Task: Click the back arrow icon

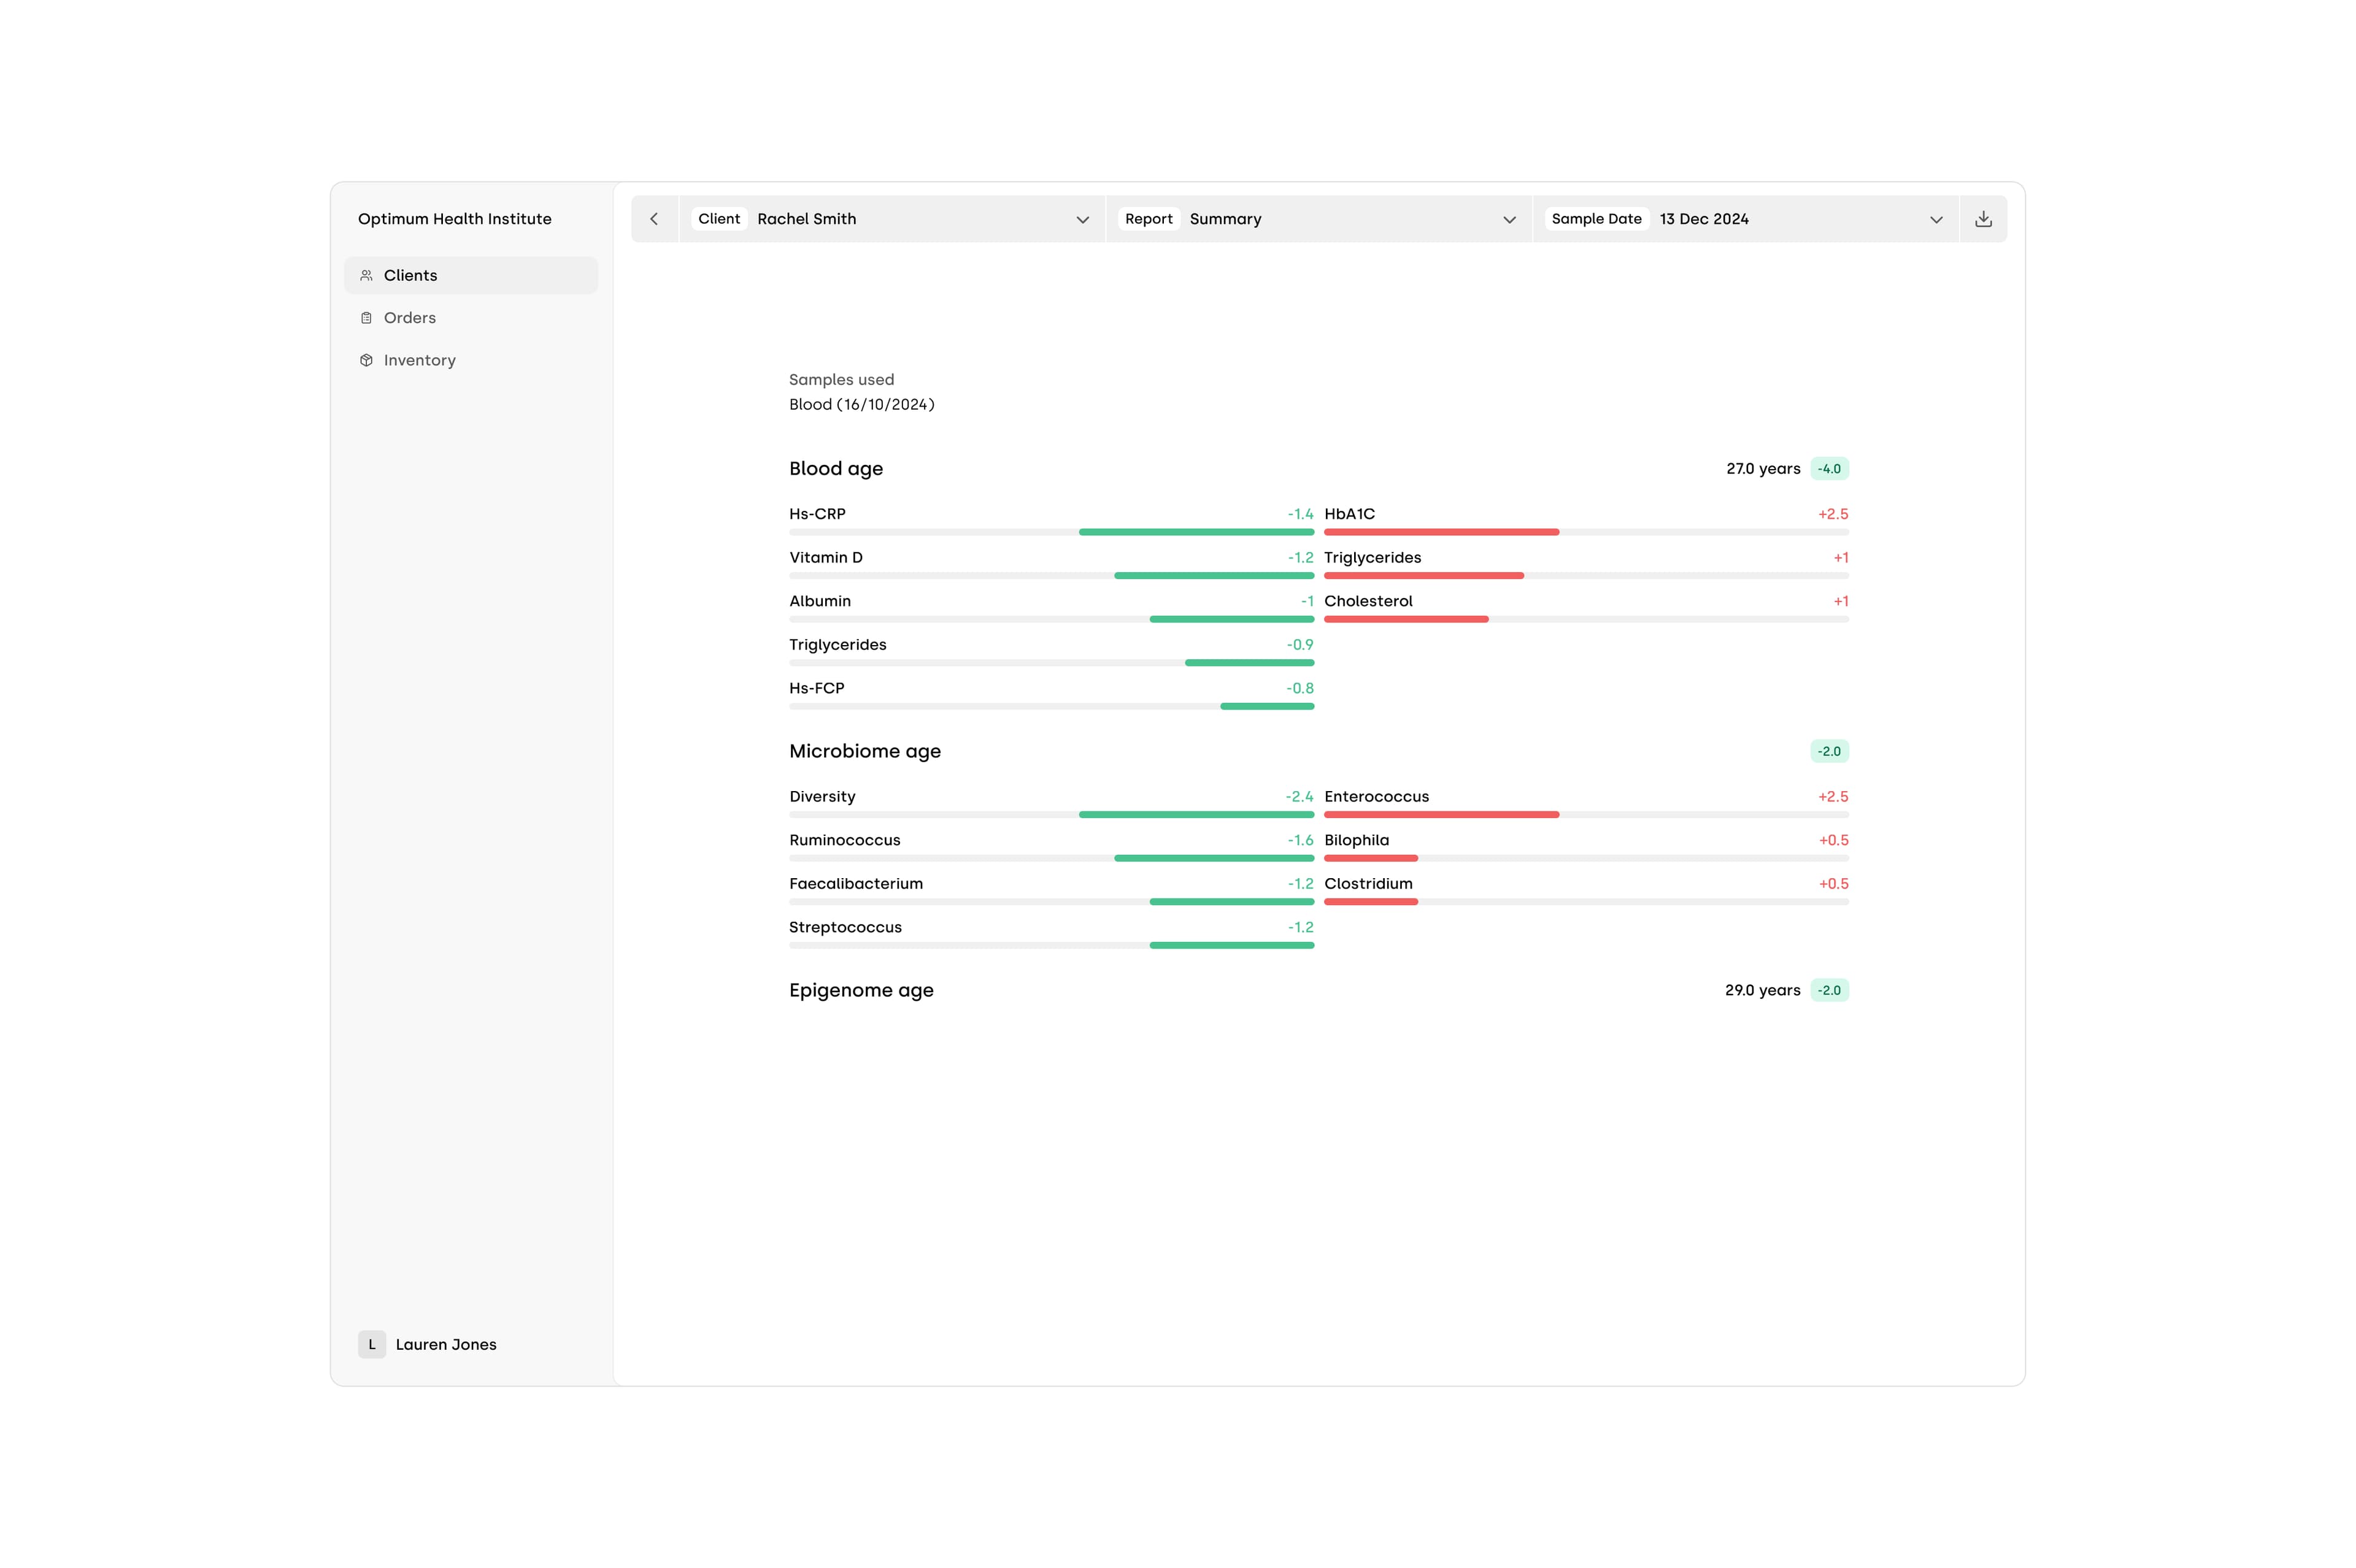Action: (x=654, y=219)
